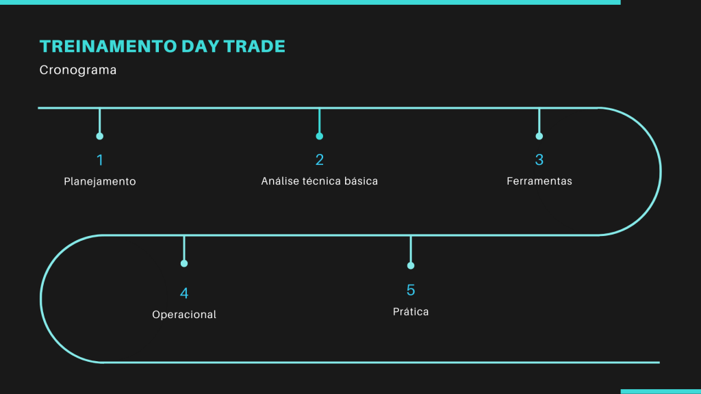701x394 pixels.
Task: Click the number 2 step label
Action: [x=320, y=159]
